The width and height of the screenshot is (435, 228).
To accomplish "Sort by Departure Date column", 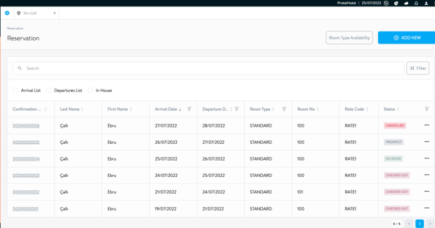I will point(231,109).
